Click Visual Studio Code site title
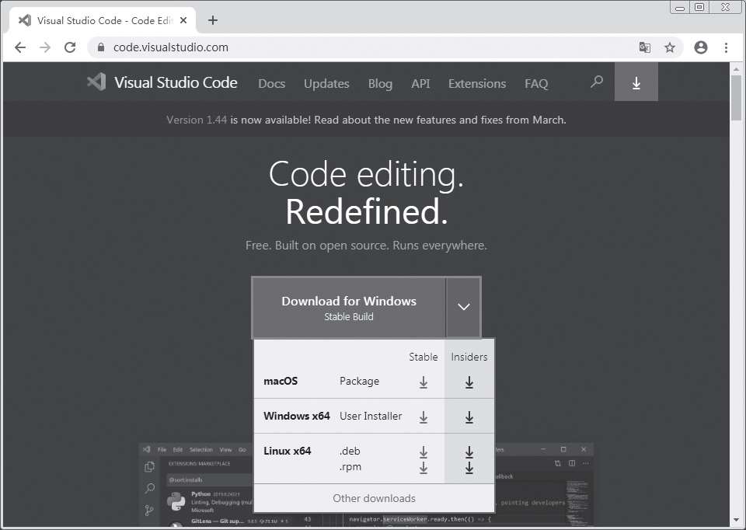 click(x=176, y=82)
